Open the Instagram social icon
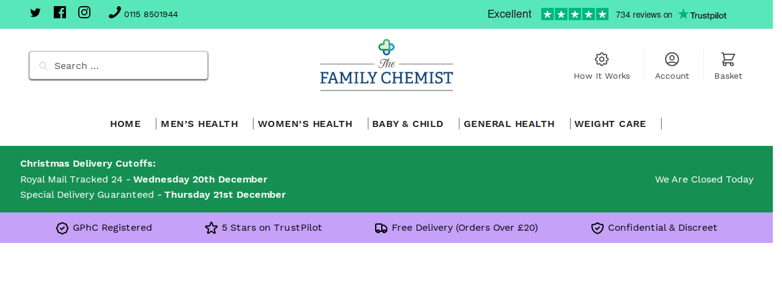The width and height of the screenshot is (782, 293). click(x=84, y=12)
